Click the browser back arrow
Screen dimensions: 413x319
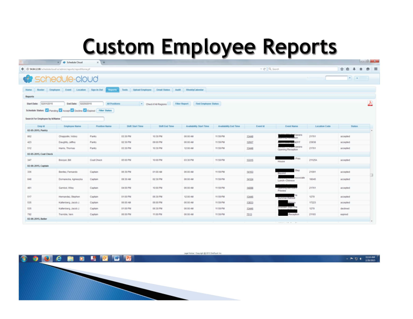(x=22, y=68)
